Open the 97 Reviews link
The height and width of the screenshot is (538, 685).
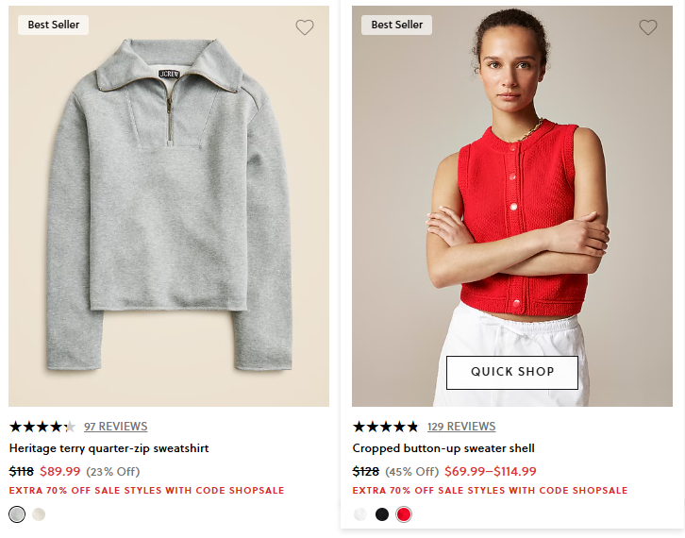point(115,427)
